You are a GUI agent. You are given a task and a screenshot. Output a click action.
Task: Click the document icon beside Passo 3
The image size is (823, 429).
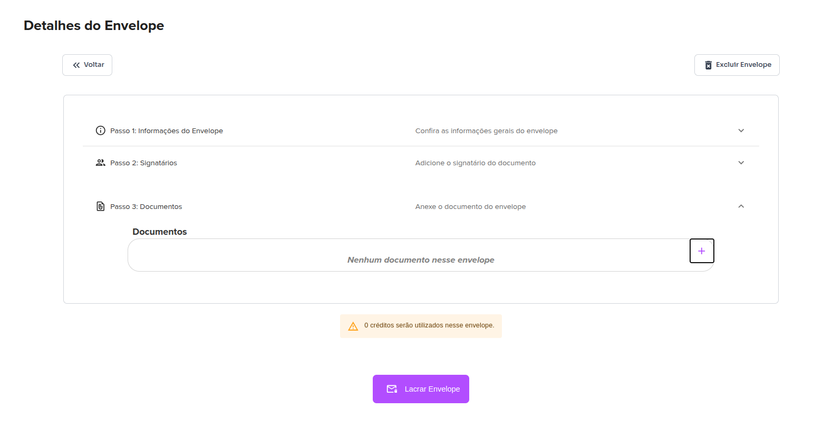coord(100,206)
